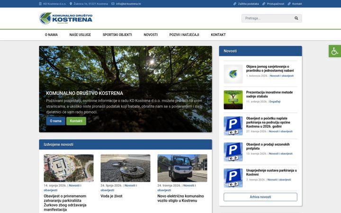The image size is (341, 213).
Task: Click parking thumbnail beside Obavijest o početku naplate
Action: click(233, 126)
